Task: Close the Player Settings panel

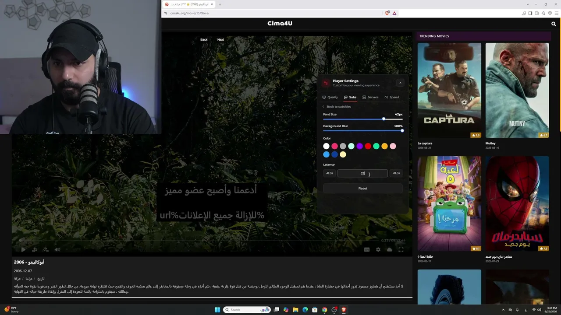Action: (400, 83)
